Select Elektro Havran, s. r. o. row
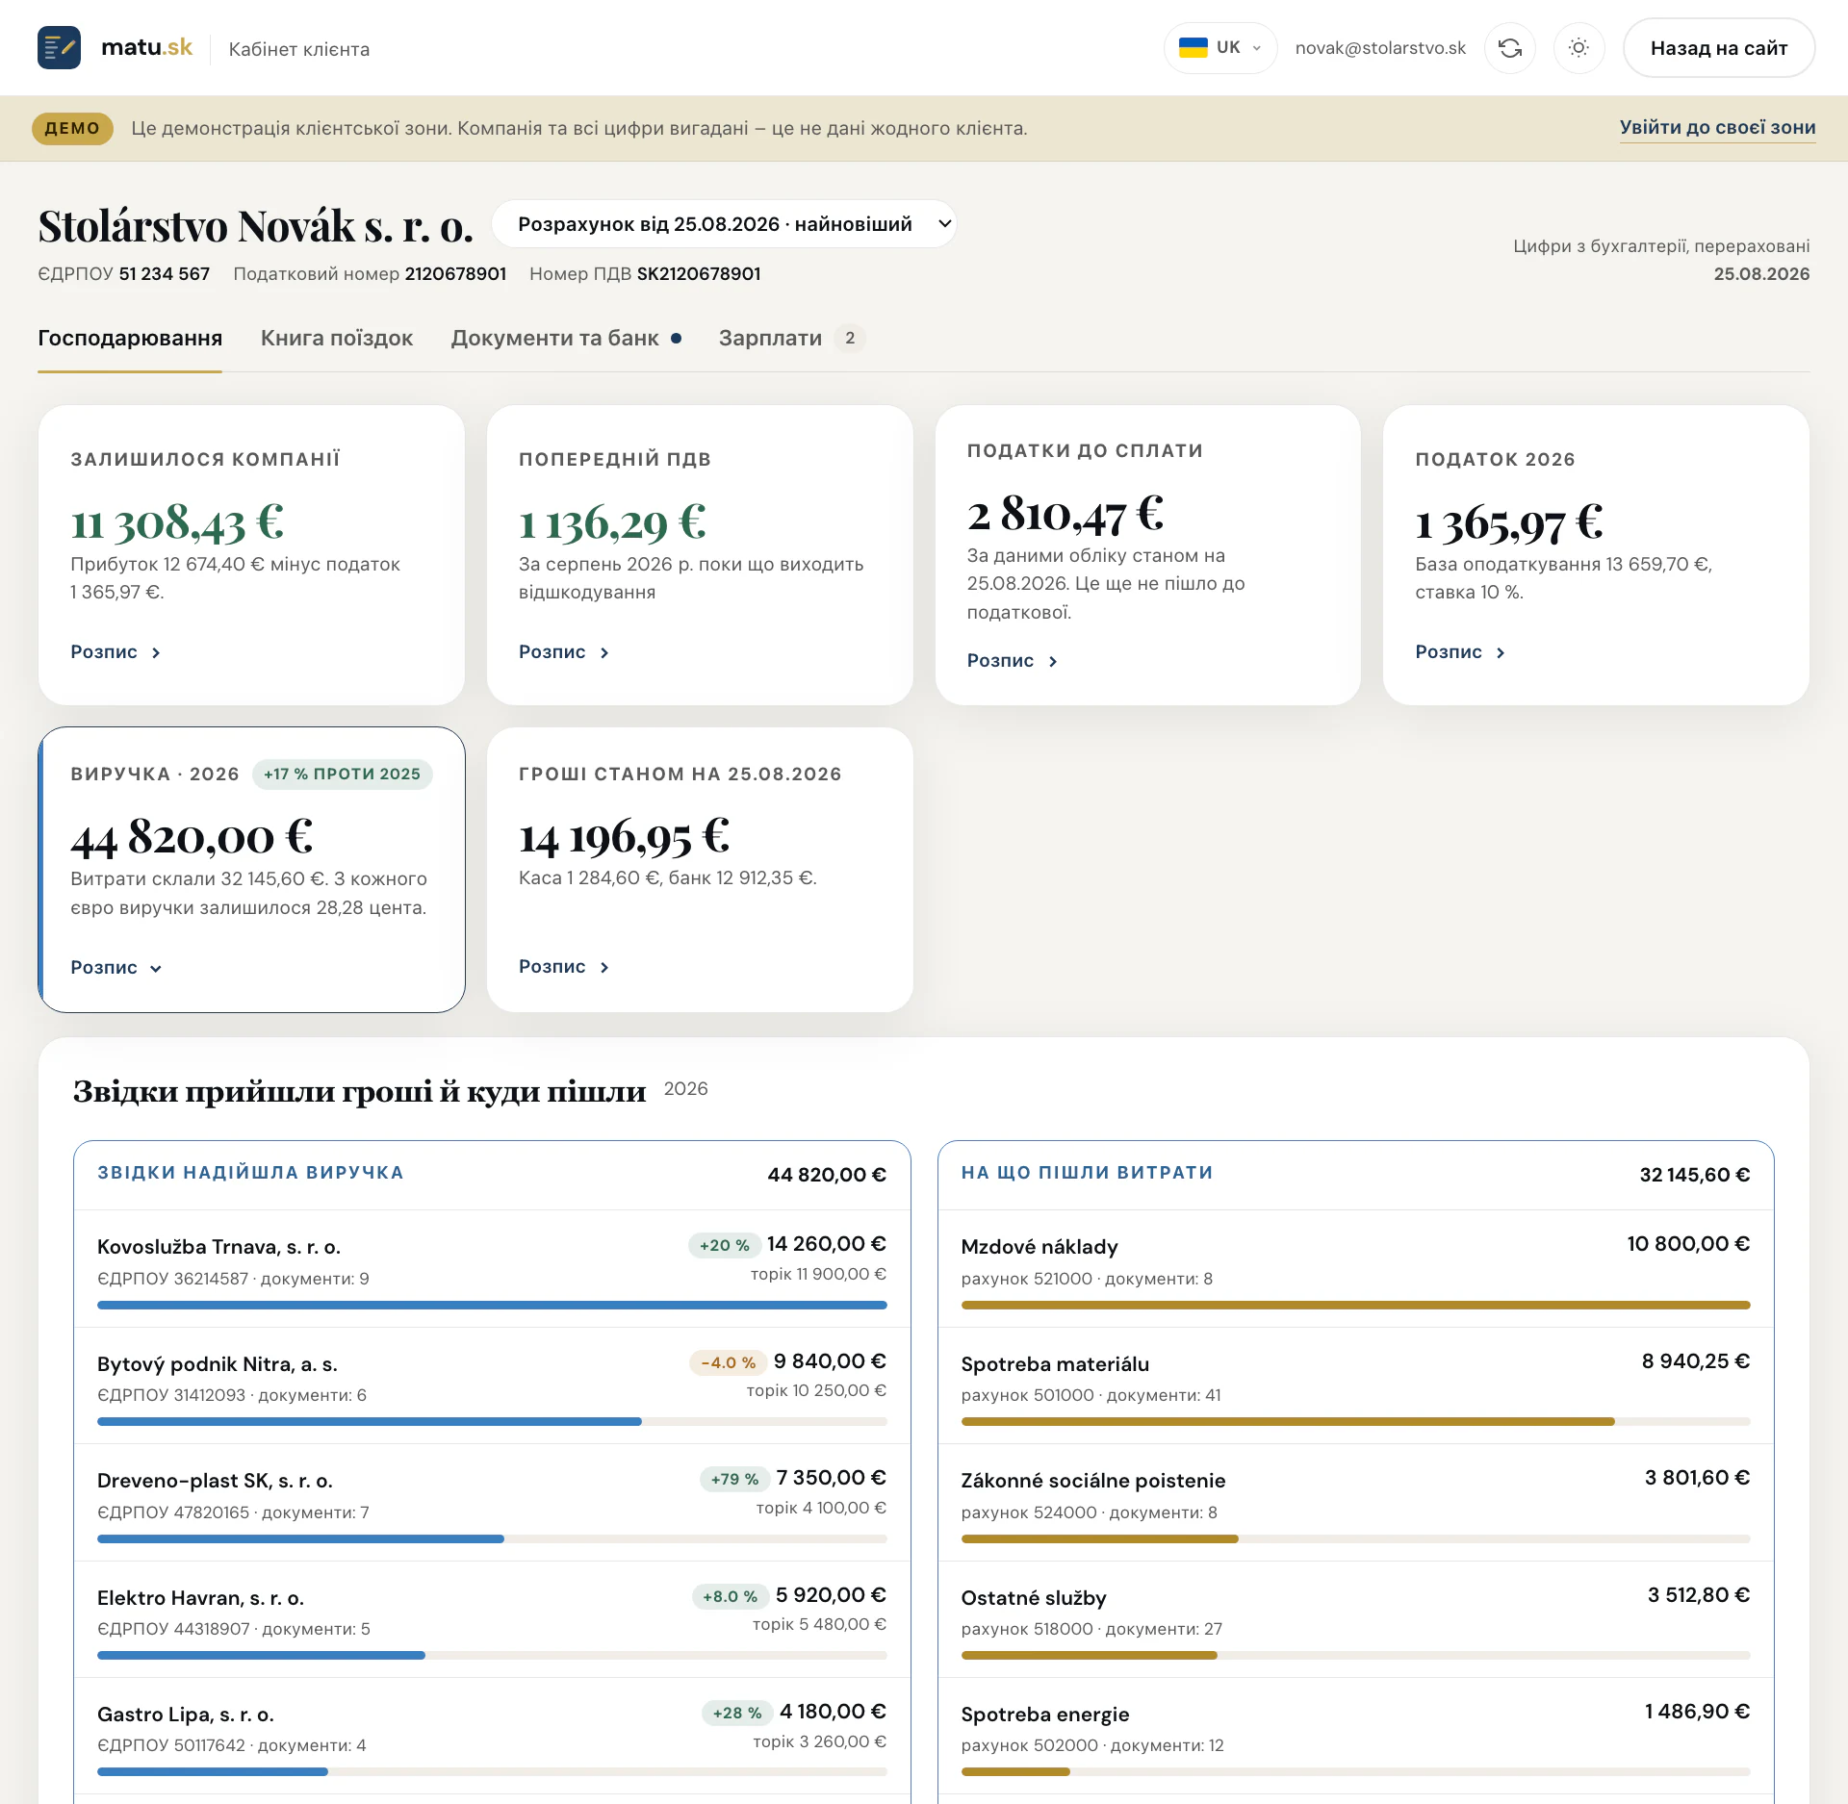This screenshot has width=1848, height=1804. pos(492,1620)
